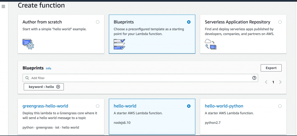Click the Create function page title
297x136 pixels.
[41, 5]
